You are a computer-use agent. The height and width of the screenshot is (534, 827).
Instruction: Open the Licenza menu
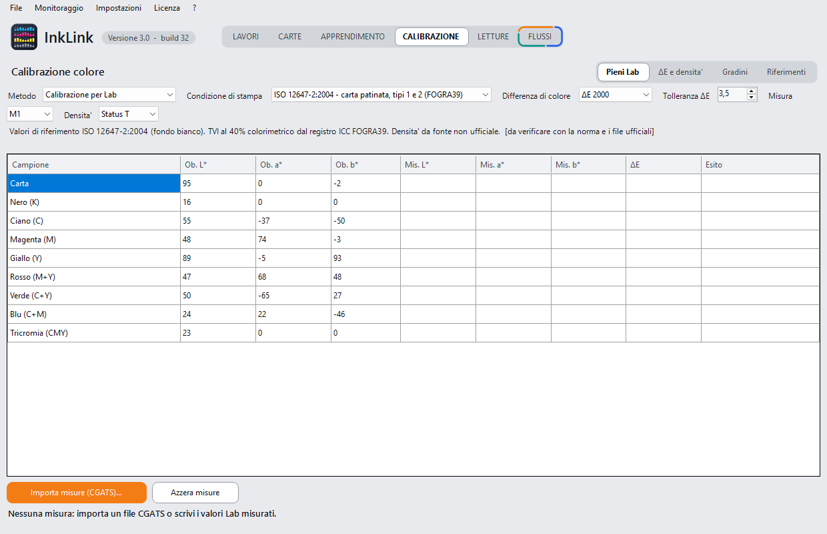click(x=167, y=8)
